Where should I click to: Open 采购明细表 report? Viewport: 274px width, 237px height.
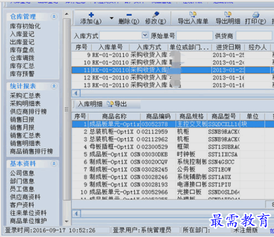[x=25, y=104]
